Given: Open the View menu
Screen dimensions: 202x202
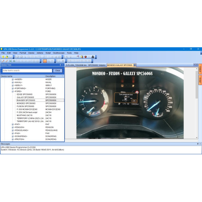Looking at the screenshot, I should 15,53.
